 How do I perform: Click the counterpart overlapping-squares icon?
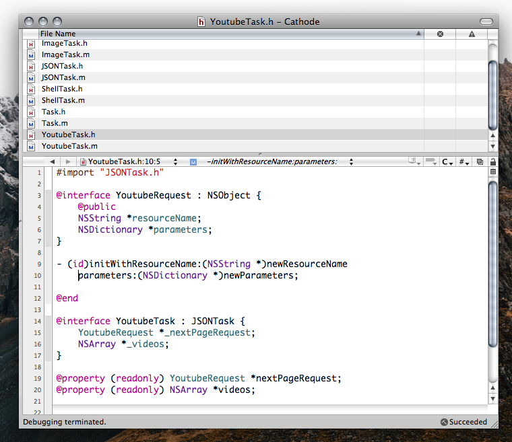tap(480, 161)
